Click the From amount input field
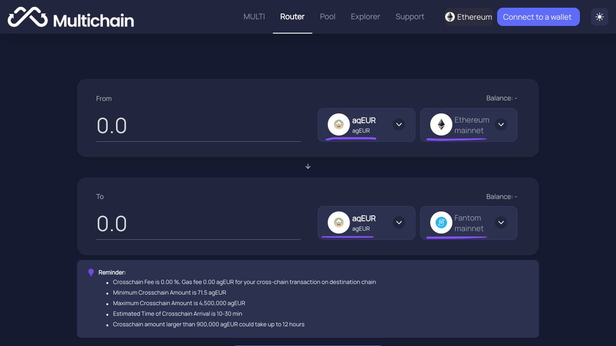Screen dimensions: 616x346 [198, 126]
